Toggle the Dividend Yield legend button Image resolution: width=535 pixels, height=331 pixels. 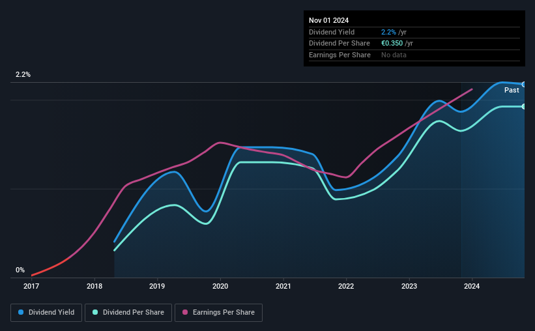[46, 313]
